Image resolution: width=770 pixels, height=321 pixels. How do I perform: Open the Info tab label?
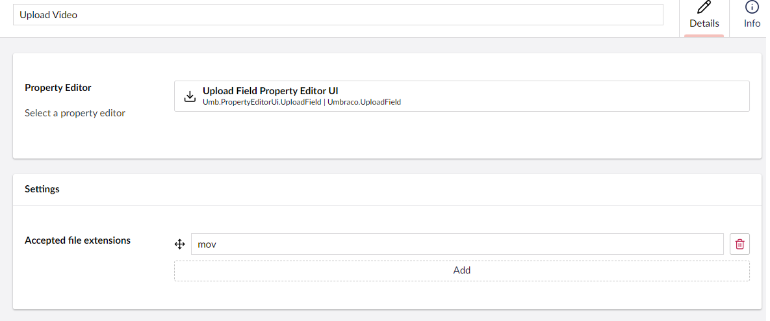coord(752,23)
